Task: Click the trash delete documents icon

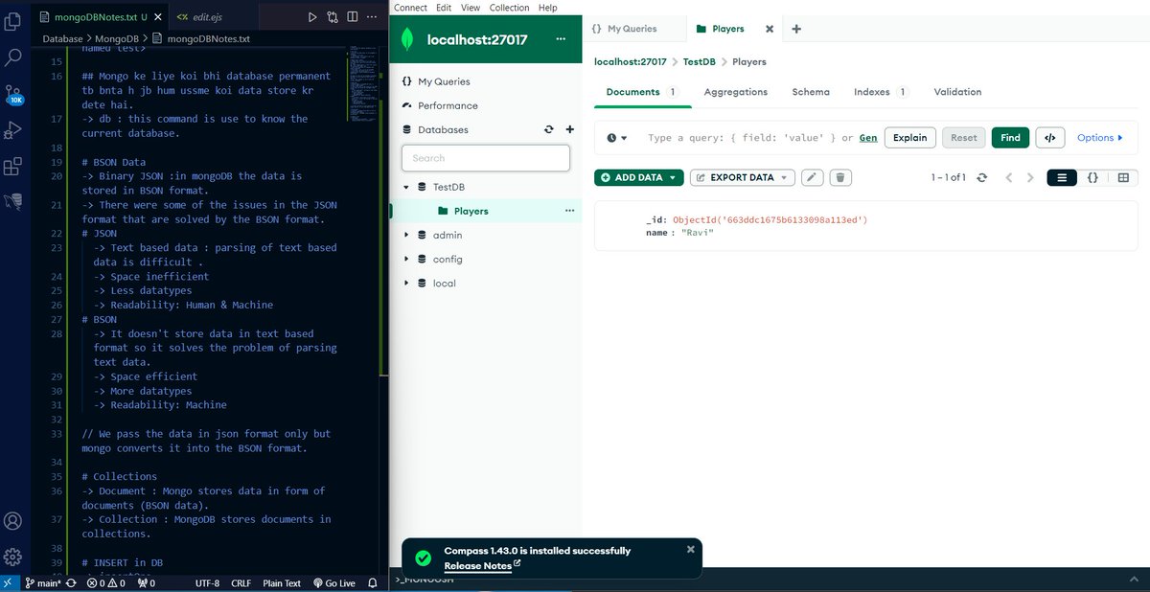Action: click(x=840, y=177)
